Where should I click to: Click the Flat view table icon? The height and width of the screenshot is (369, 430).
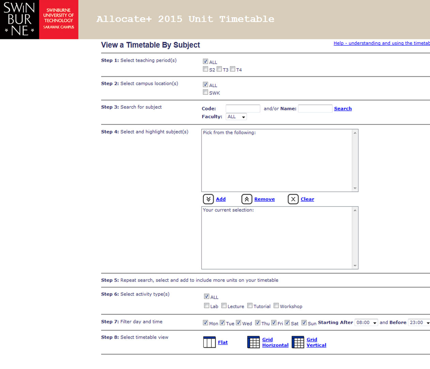pos(209,342)
